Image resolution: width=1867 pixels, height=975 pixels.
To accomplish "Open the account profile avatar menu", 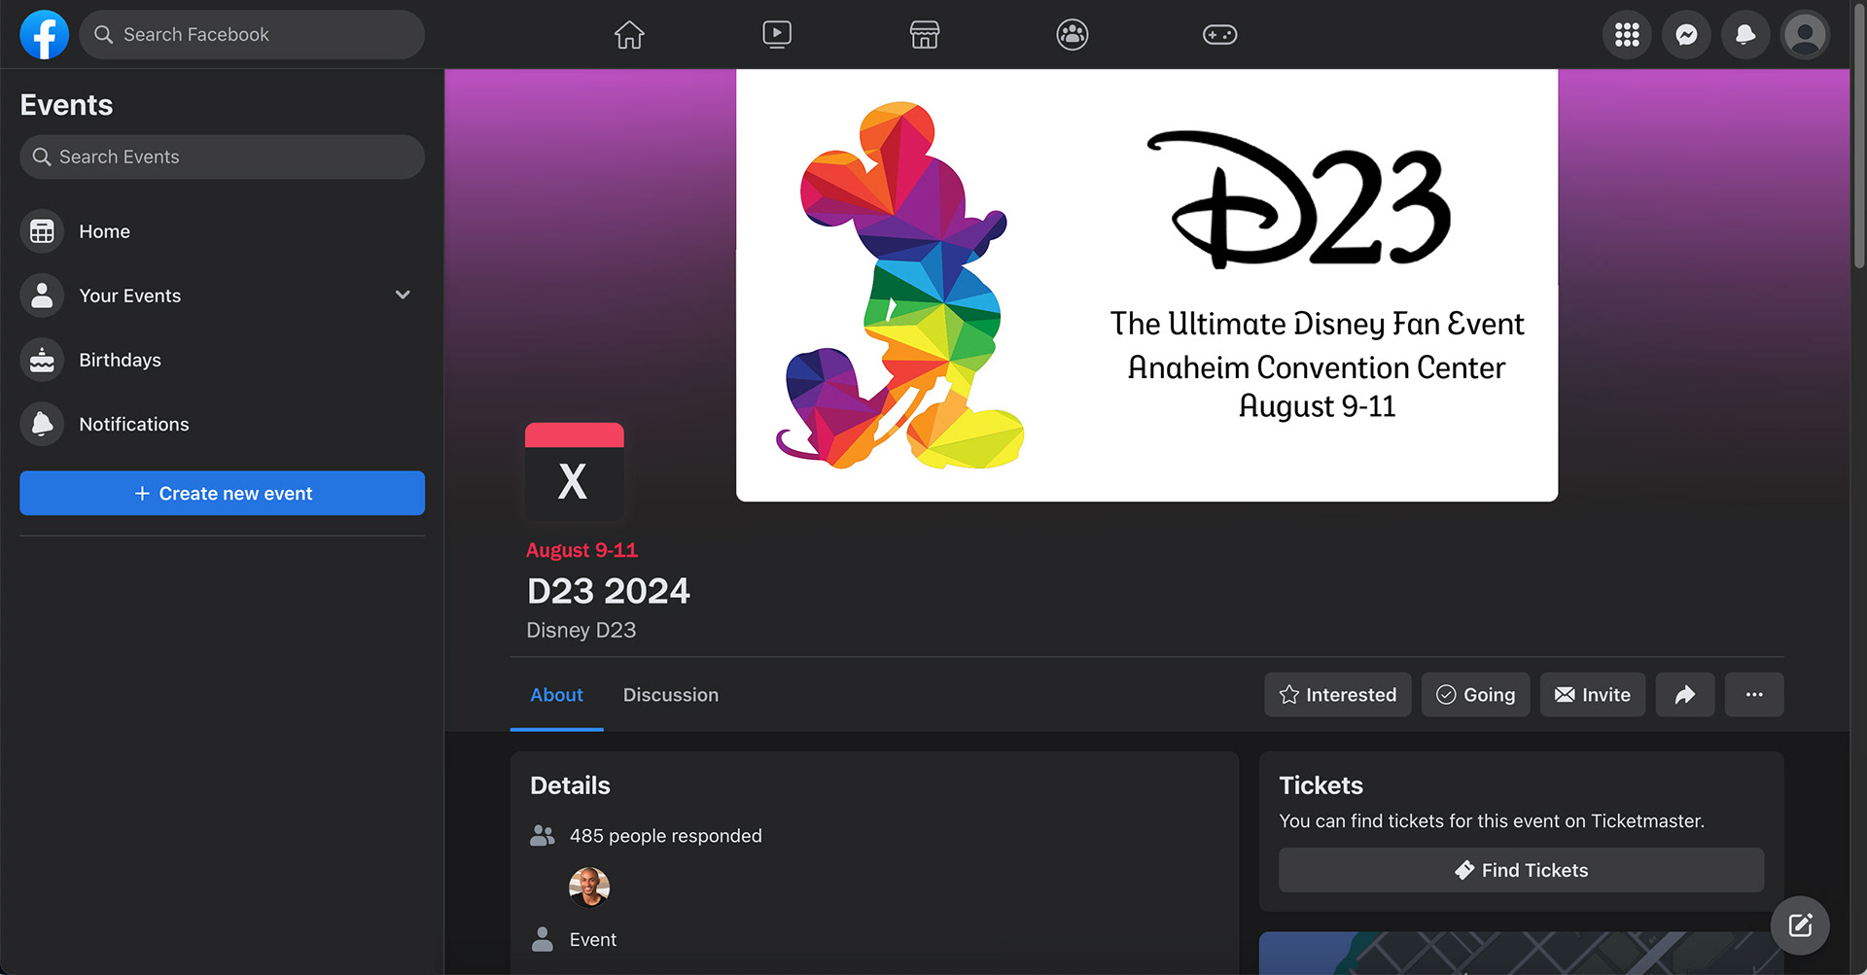I will point(1805,35).
